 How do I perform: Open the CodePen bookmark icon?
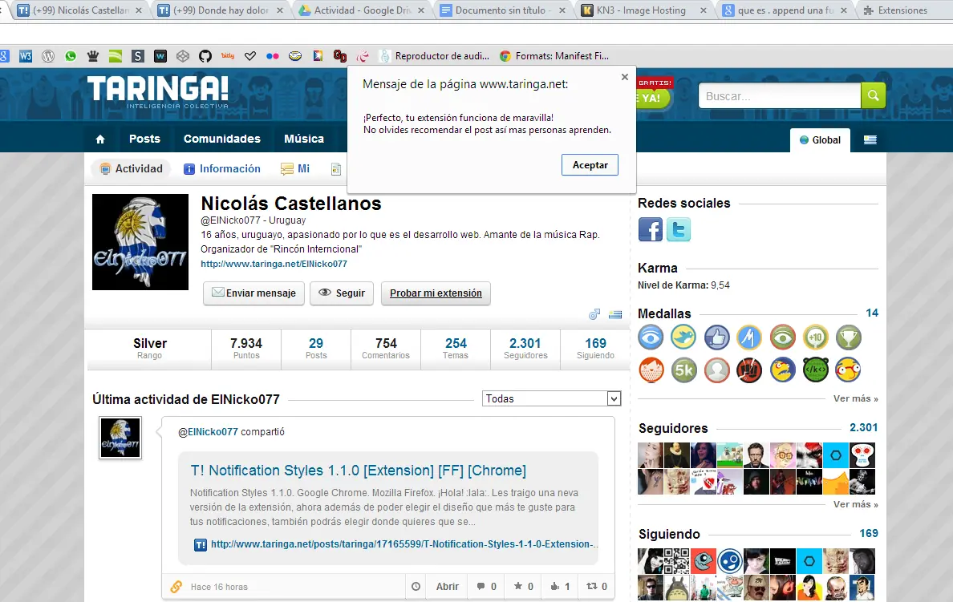click(x=183, y=56)
